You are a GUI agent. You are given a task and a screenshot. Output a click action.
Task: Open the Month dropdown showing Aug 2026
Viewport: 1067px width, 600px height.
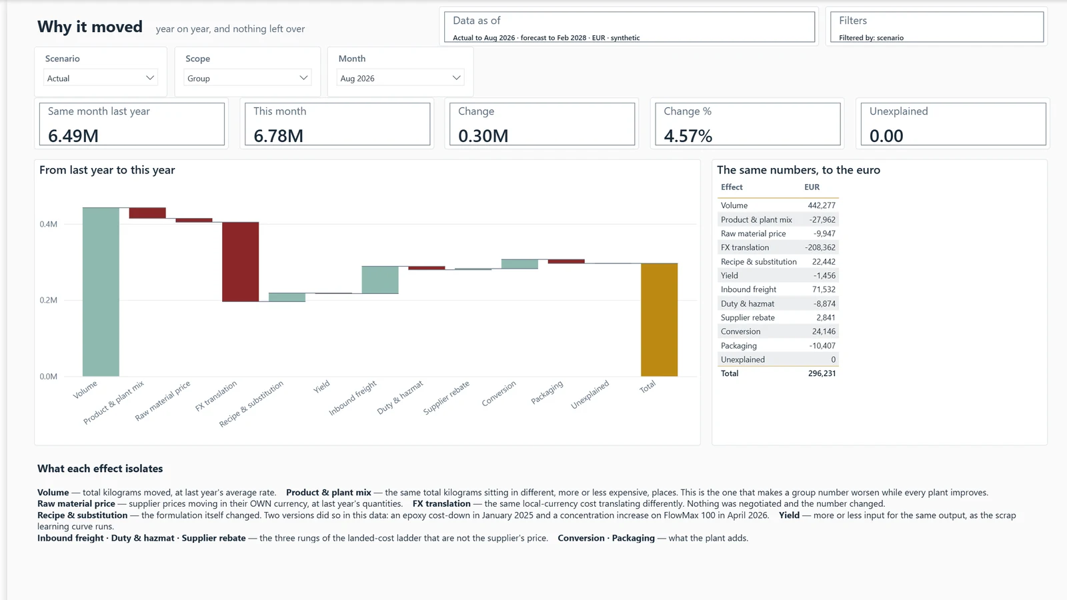click(x=400, y=78)
